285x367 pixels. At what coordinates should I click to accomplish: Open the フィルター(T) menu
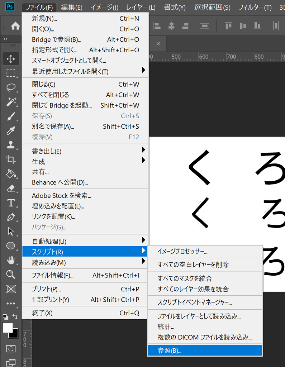255,7
